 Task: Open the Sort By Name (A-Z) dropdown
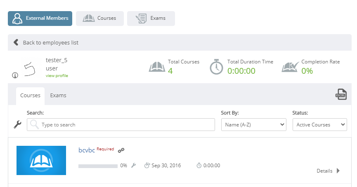(x=254, y=124)
